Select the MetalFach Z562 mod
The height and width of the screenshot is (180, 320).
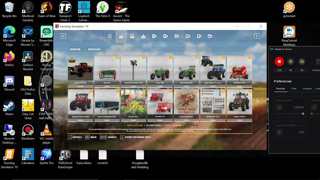(x=239, y=71)
